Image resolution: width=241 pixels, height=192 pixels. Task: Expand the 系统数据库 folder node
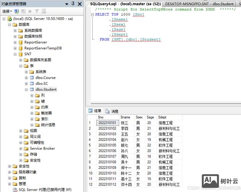(15, 30)
